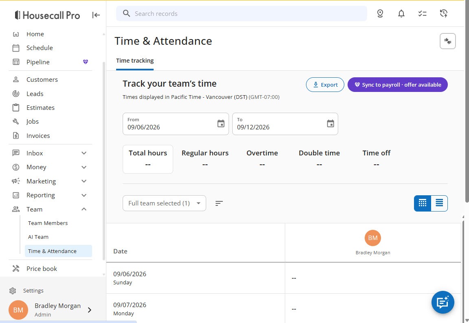Click the Estimates clipboard icon
Screen dimensions: 469x323
click(16, 107)
